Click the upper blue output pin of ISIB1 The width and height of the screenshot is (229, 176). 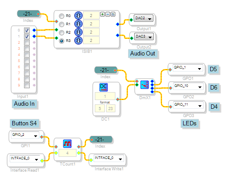point(118,24)
